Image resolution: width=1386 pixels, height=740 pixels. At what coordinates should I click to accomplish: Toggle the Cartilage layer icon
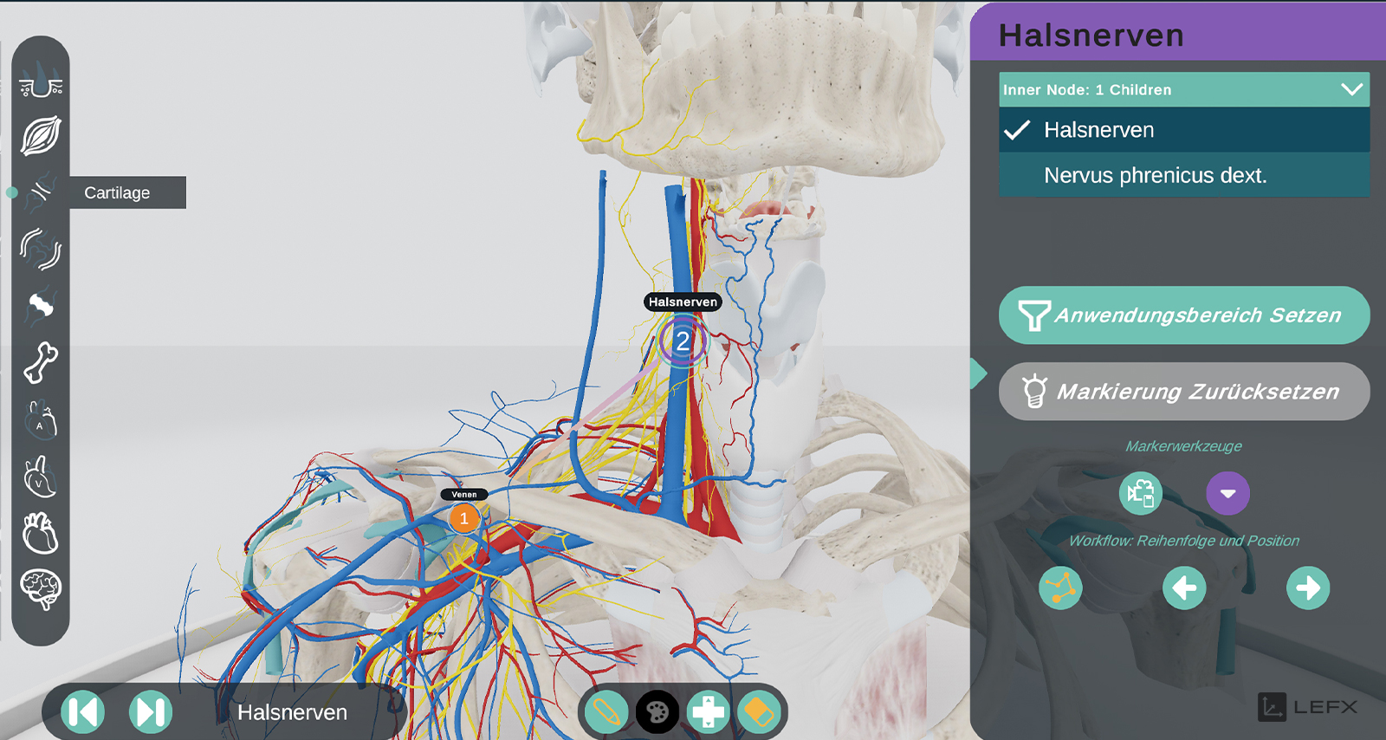pyautogui.click(x=41, y=192)
